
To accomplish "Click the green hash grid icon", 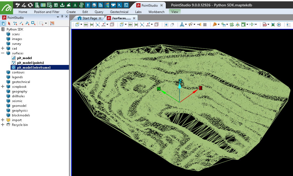I will pyautogui.click(x=232, y=25).
